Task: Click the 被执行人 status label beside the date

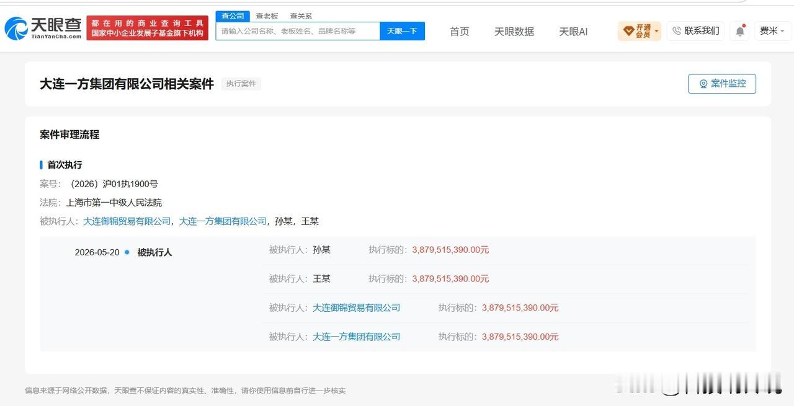Action: click(x=154, y=252)
